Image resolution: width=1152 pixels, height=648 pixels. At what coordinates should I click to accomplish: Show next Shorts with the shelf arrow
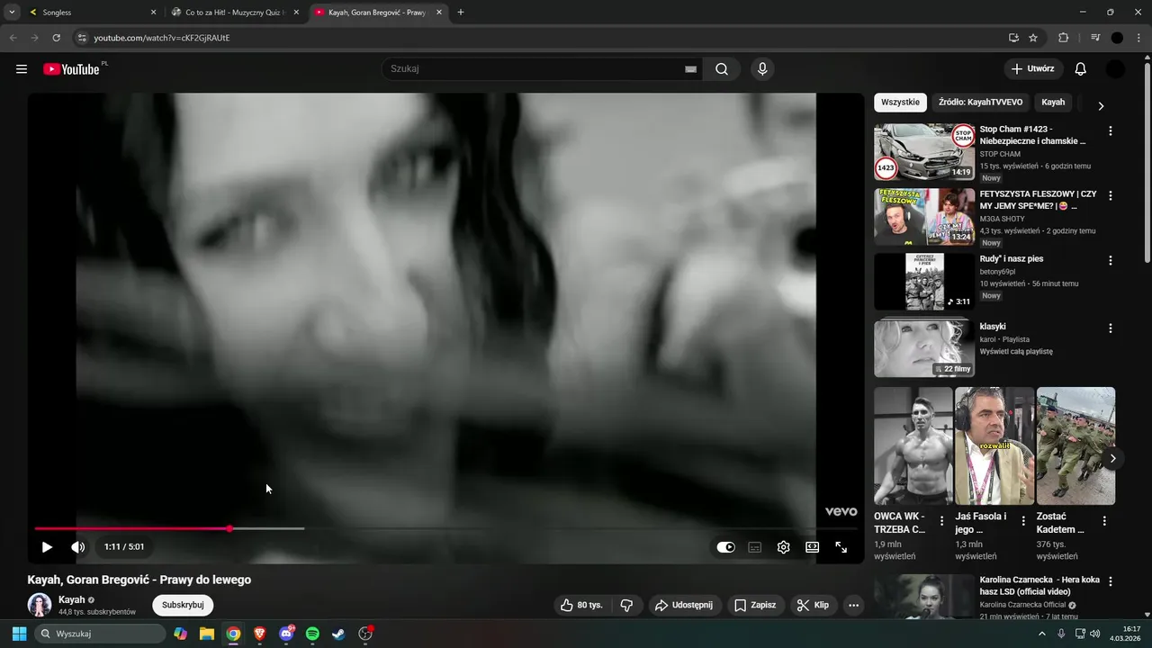click(1113, 458)
